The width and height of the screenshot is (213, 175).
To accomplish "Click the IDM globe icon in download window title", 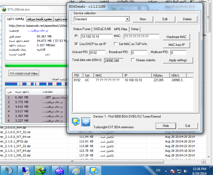I will point(4,10).
